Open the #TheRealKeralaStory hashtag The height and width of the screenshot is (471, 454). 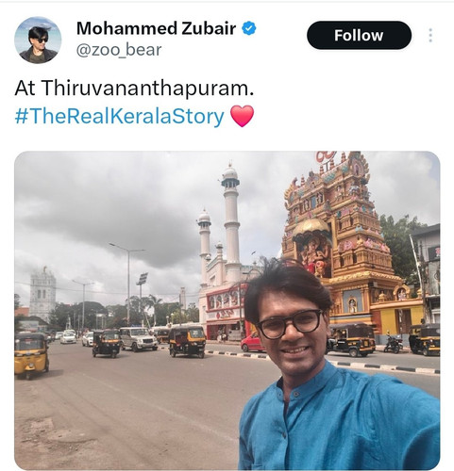click(x=120, y=116)
